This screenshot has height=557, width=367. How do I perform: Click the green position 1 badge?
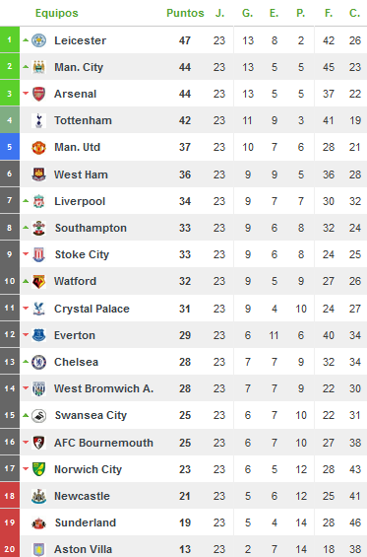click(x=10, y=39)
